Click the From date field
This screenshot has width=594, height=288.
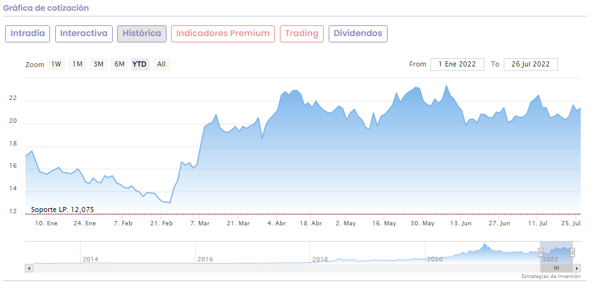(x=457, y=64)
